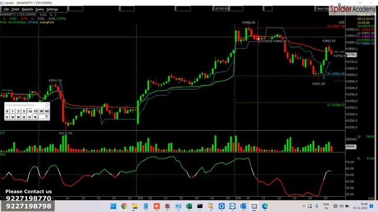Screen dimensions: 378x212
Task: Click the H period button
Action: [x=30, y=117]
